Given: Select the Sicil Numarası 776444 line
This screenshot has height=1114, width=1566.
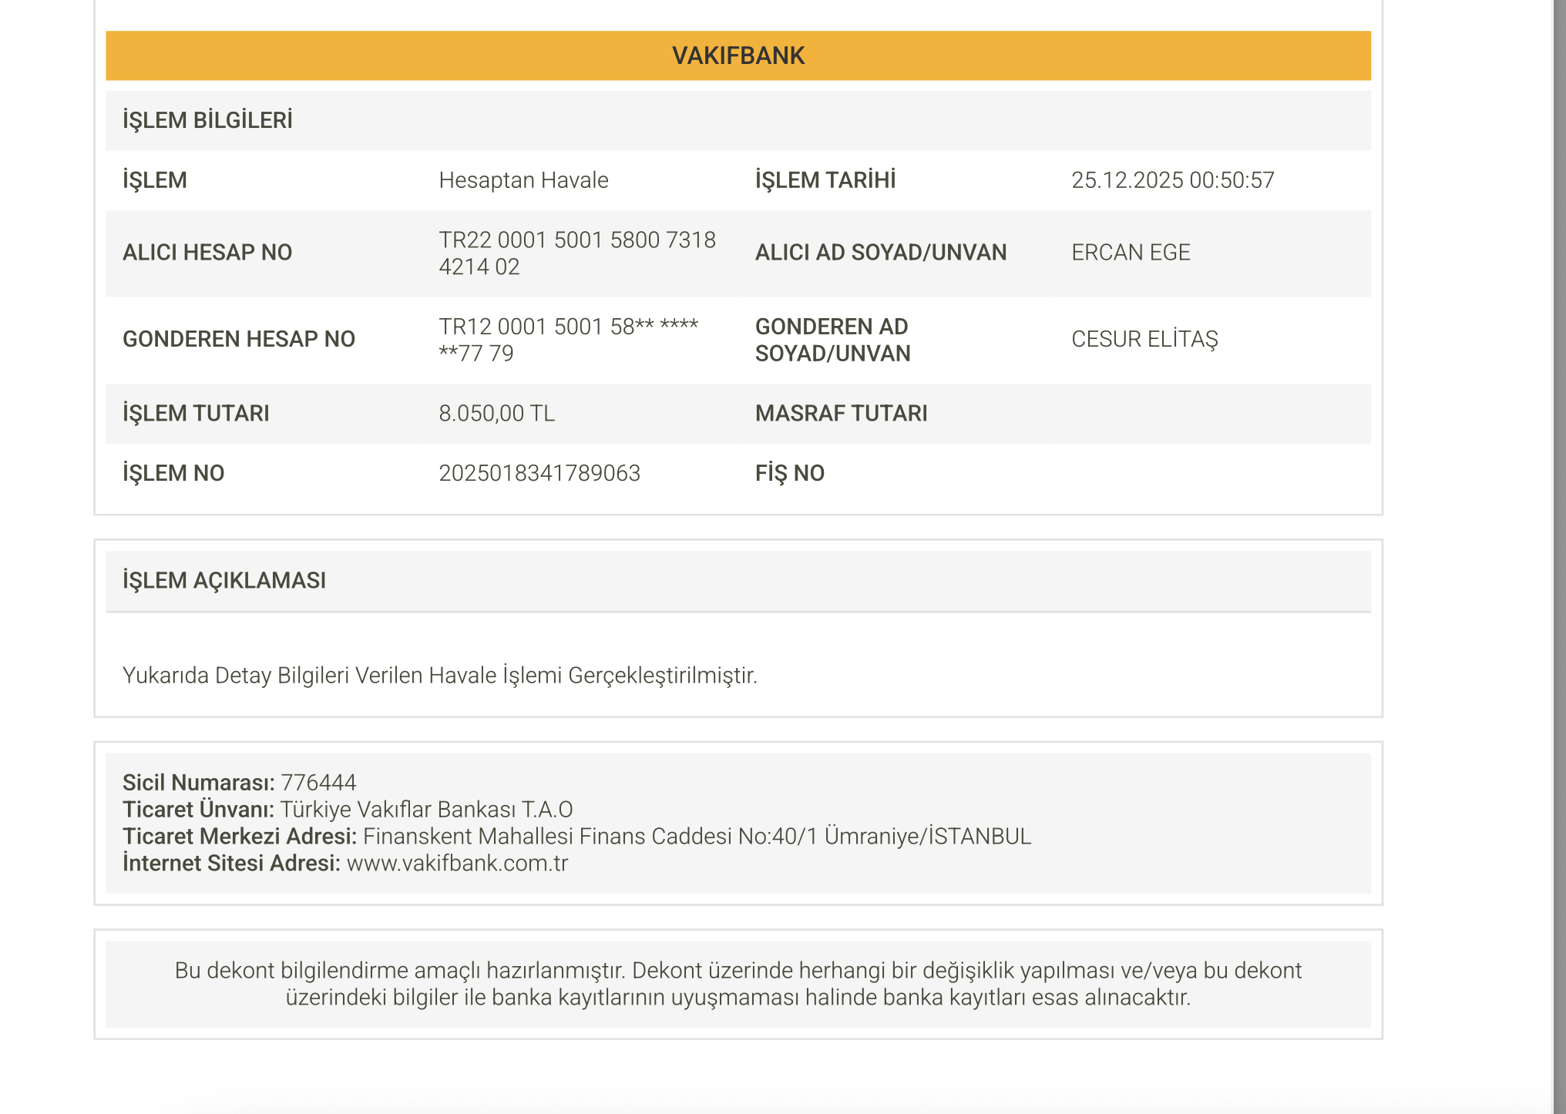Looking at the screenshot, I should tap(240, 783).
